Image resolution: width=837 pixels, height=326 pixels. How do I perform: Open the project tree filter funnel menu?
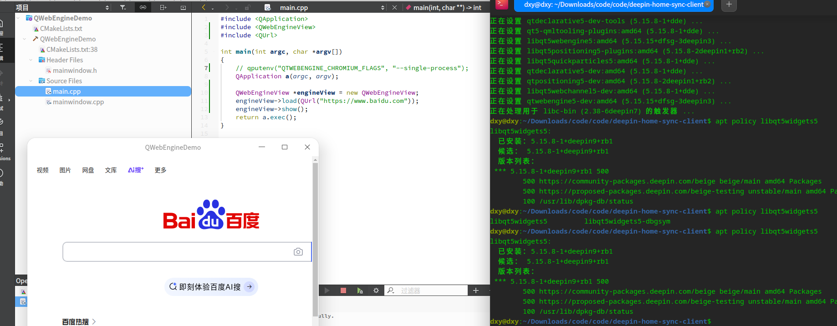tap(123, 7)
